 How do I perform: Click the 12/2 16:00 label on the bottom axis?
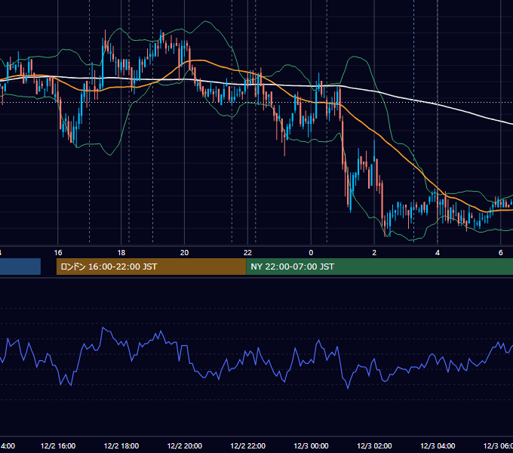pos(58,446)
